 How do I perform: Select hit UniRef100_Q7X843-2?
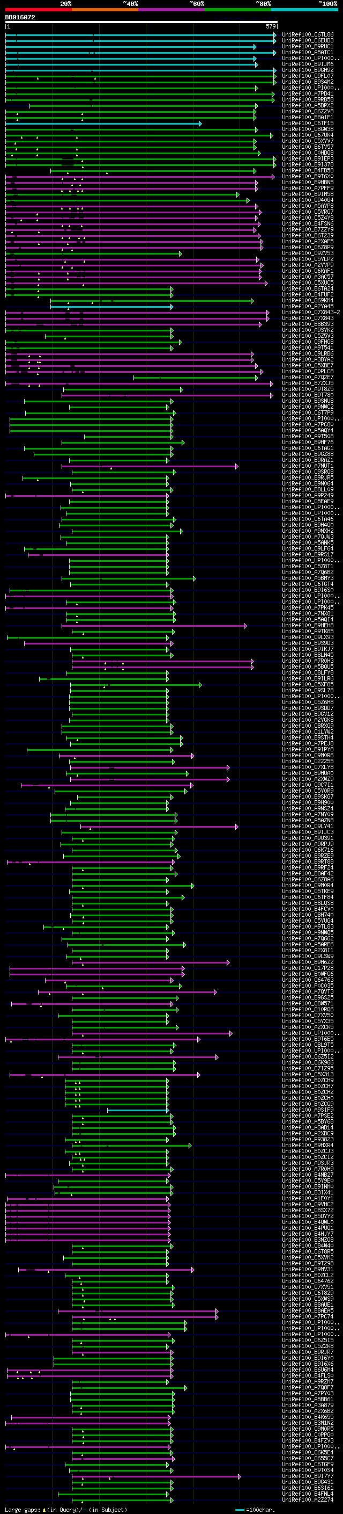[311, 312]
